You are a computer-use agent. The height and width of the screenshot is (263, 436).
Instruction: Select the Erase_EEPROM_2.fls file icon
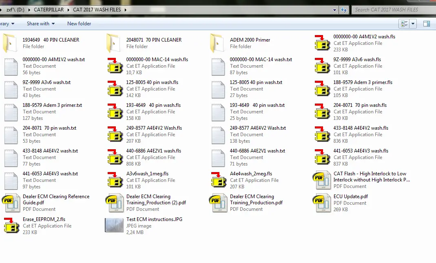(11, 225)
